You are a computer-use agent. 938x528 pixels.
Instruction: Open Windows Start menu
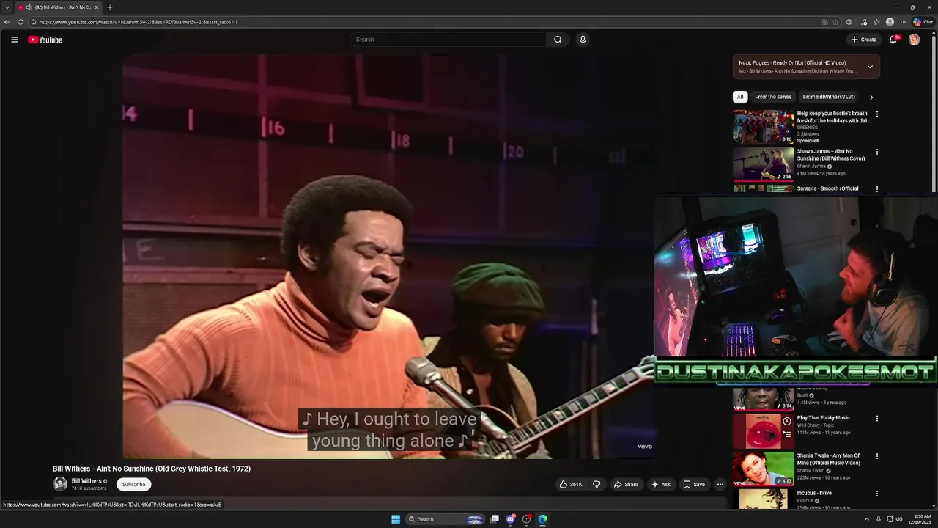pos(396,519)
